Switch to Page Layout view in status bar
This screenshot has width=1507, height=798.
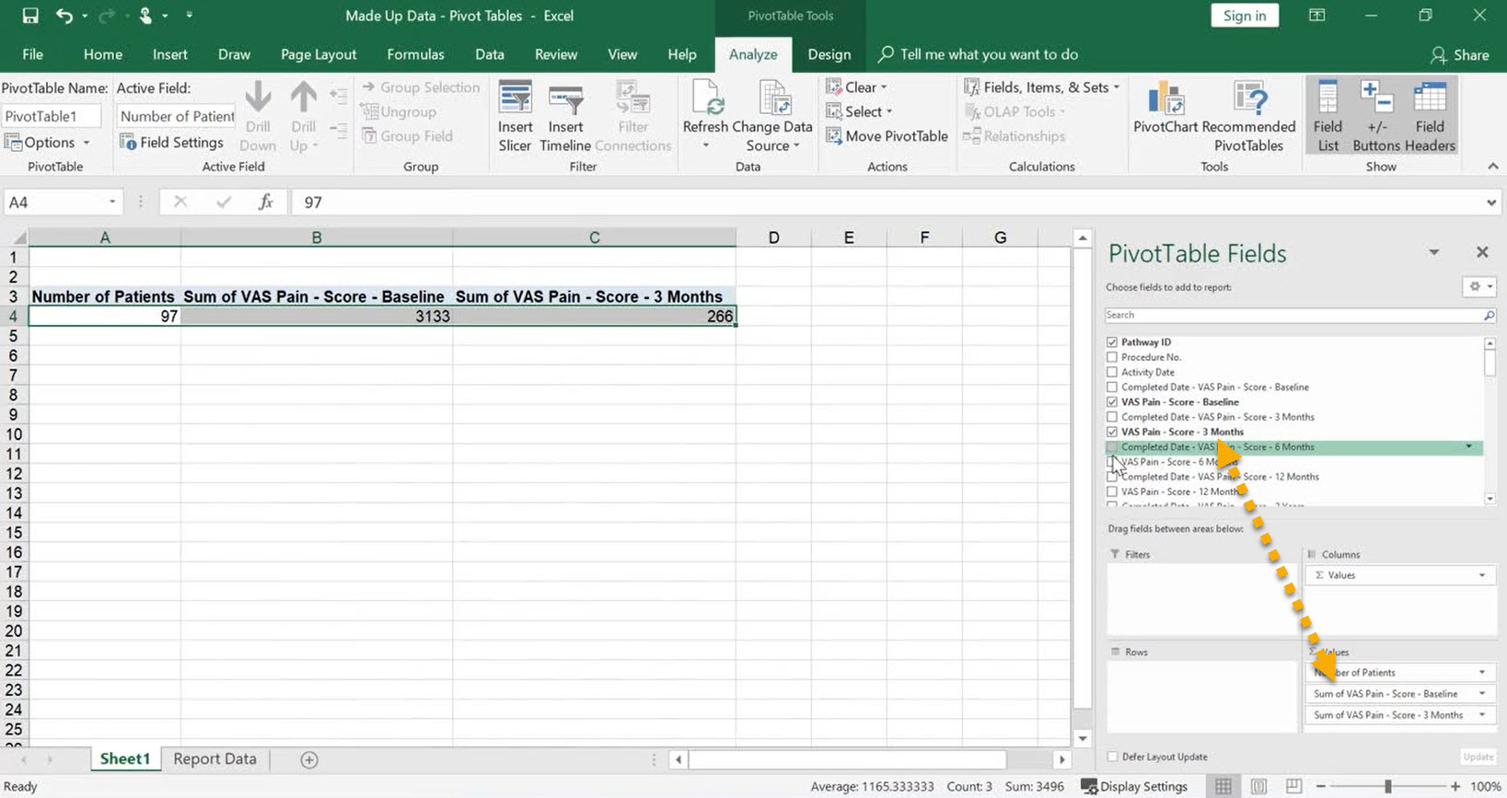(x=1258, y=786)
